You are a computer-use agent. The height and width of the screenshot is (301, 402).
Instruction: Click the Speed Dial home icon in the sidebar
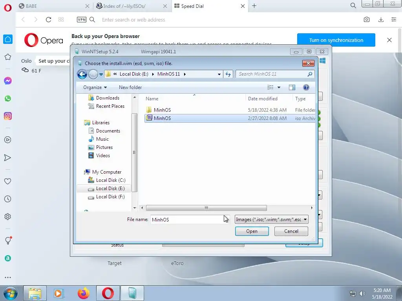click(8, 39)
